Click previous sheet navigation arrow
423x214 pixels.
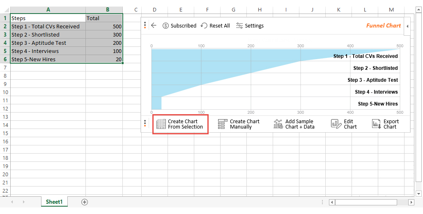[12, 202]
